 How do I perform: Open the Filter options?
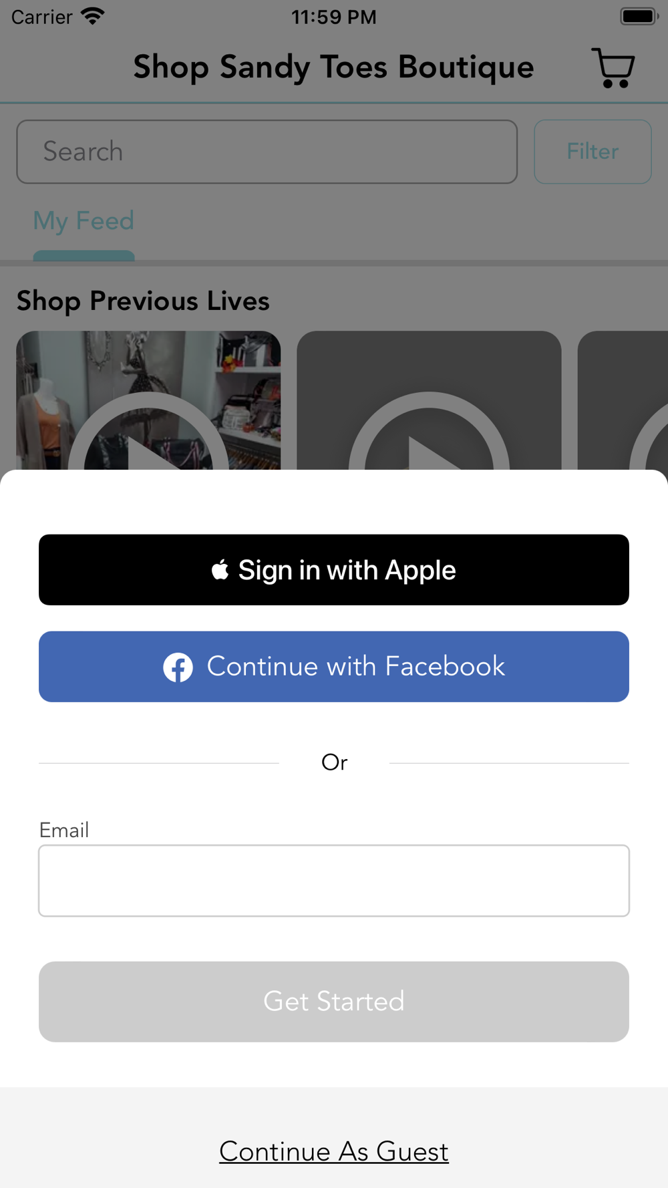(593, 152)
